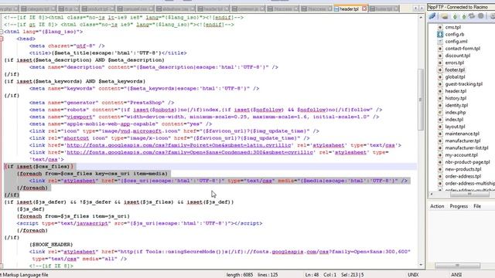Click the transfer queue horizontal scrollbar
The image size is (495, 278).
coord(457,266)
